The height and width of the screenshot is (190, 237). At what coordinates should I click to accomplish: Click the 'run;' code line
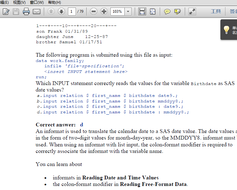(41, 77)
